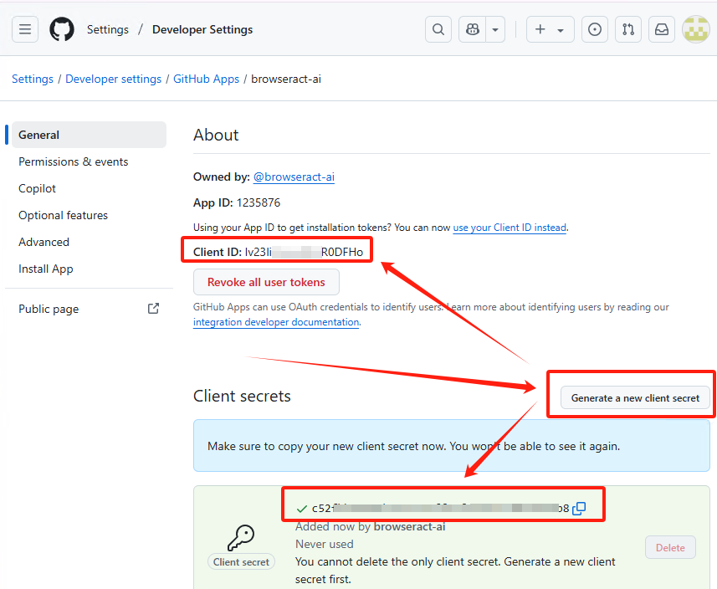Go to Settings breadcrumb link
Viewport: 717px width, 589px height.
[x=33, y=79]
